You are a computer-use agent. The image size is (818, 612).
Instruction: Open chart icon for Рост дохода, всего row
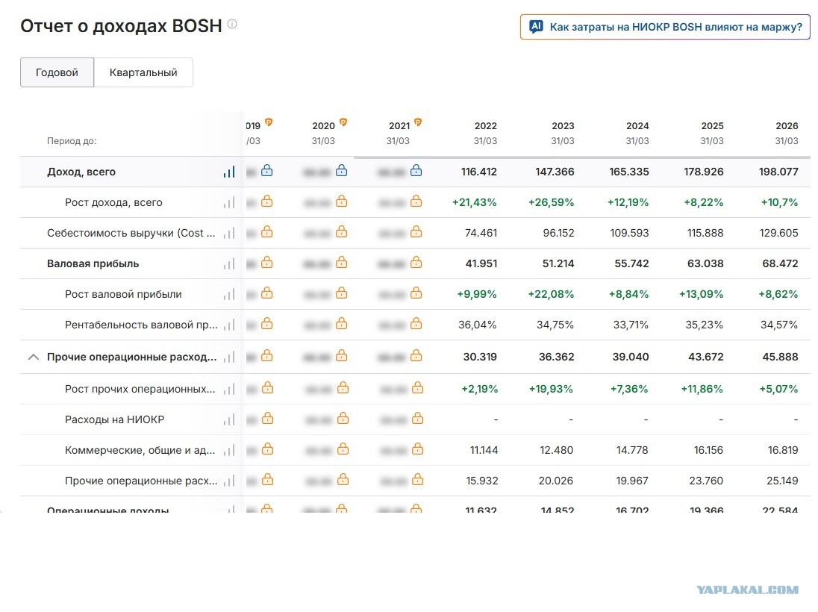229,202
